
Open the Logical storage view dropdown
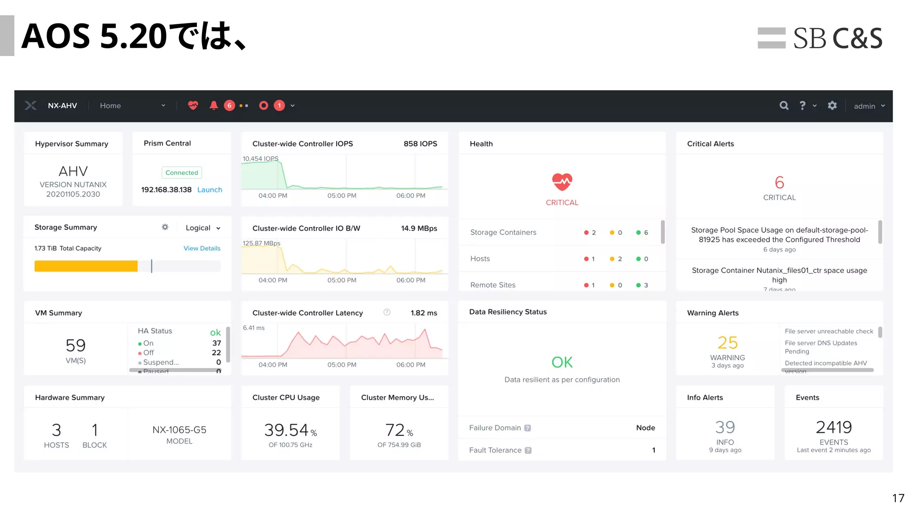pyautogui.click(x=203, y=228)
